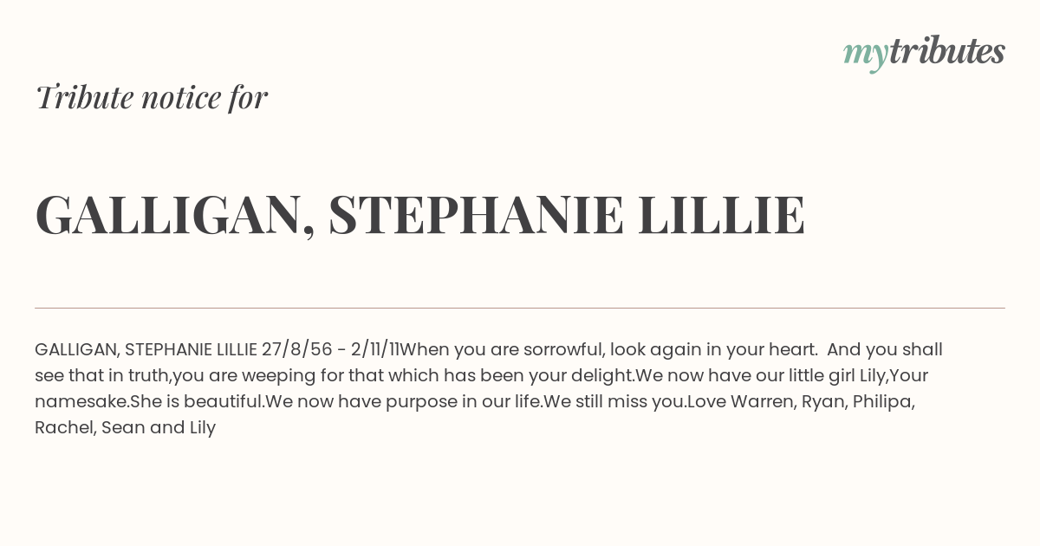Click the mytributes logo
1040x546 pixels.
[x=924, y=52]
